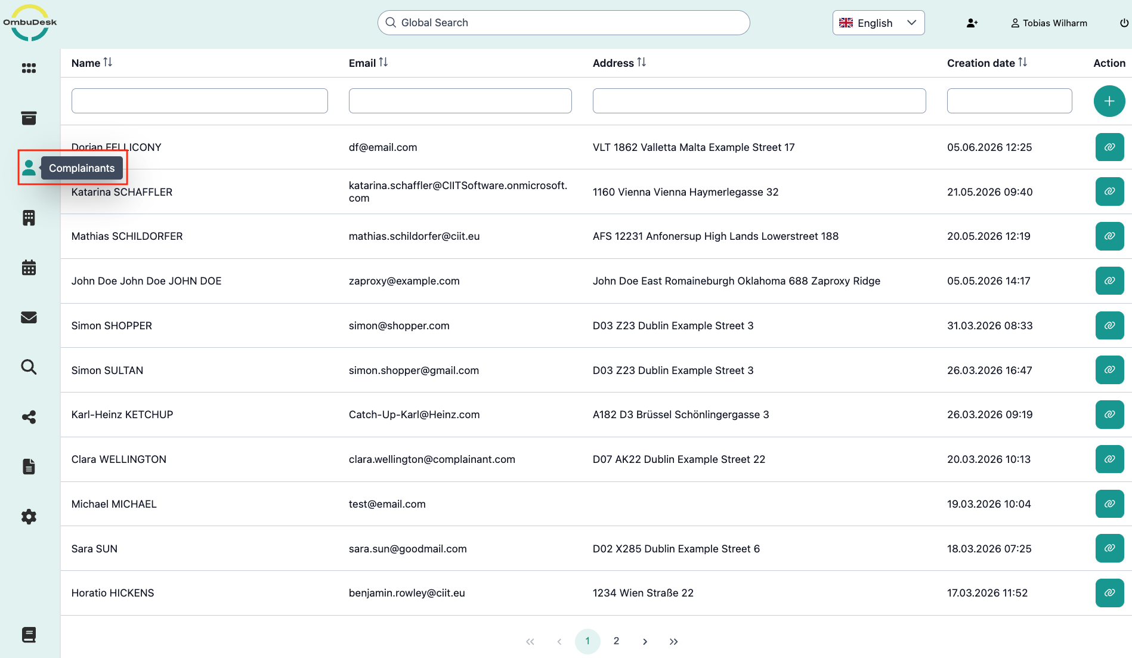The image size is (1132, 658).
Task: Open the share nodes icon in sidebar
Action: (x=29, y=417)
